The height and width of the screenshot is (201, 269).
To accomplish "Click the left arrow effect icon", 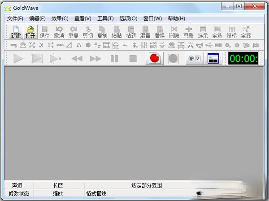I will pos(125,45).
